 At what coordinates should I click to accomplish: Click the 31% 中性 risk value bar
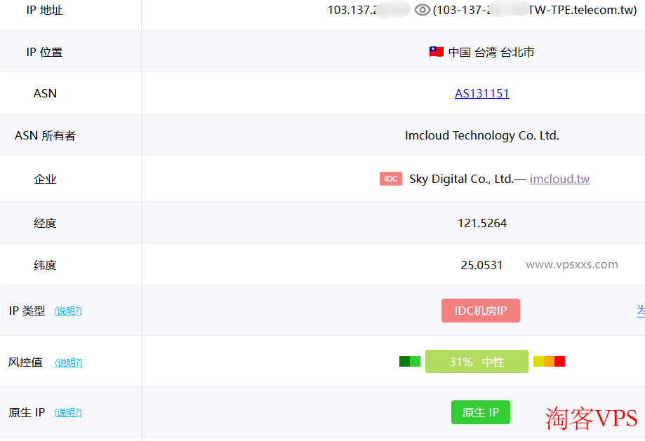coord(477,361)
